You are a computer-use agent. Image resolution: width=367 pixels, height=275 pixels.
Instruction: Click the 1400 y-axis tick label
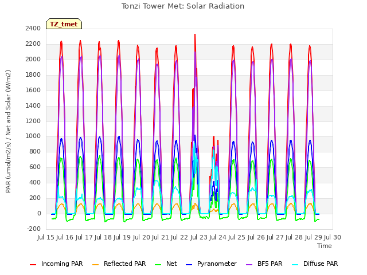pos(33,105)
